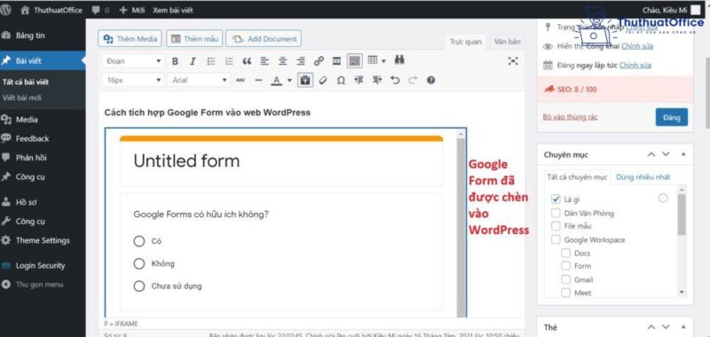Insert a special character (Omega)
This screenshot has width=710, height=337.
(x=341, y=80)
